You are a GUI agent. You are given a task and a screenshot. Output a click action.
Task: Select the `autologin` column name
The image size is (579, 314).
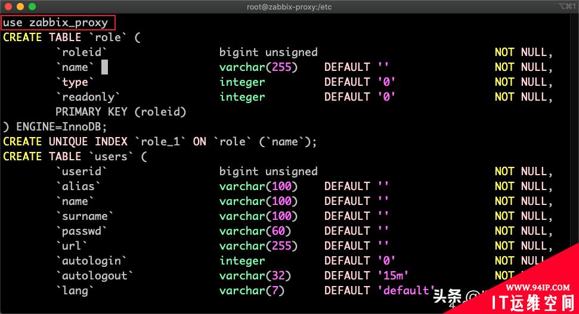[x=91, y=260]
